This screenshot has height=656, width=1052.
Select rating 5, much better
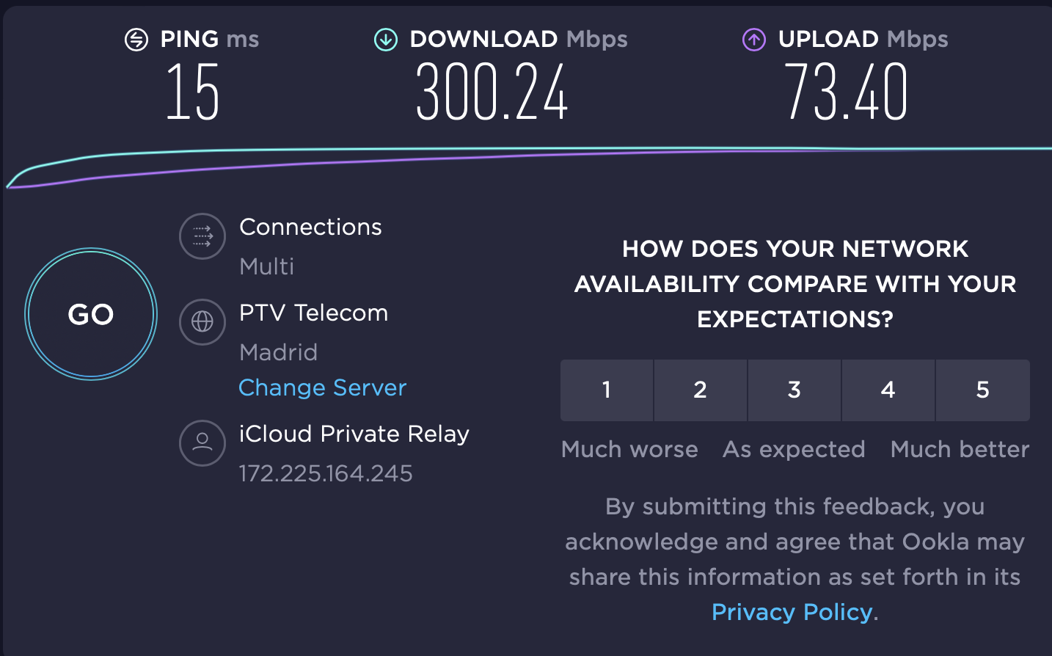coord(983,390)
